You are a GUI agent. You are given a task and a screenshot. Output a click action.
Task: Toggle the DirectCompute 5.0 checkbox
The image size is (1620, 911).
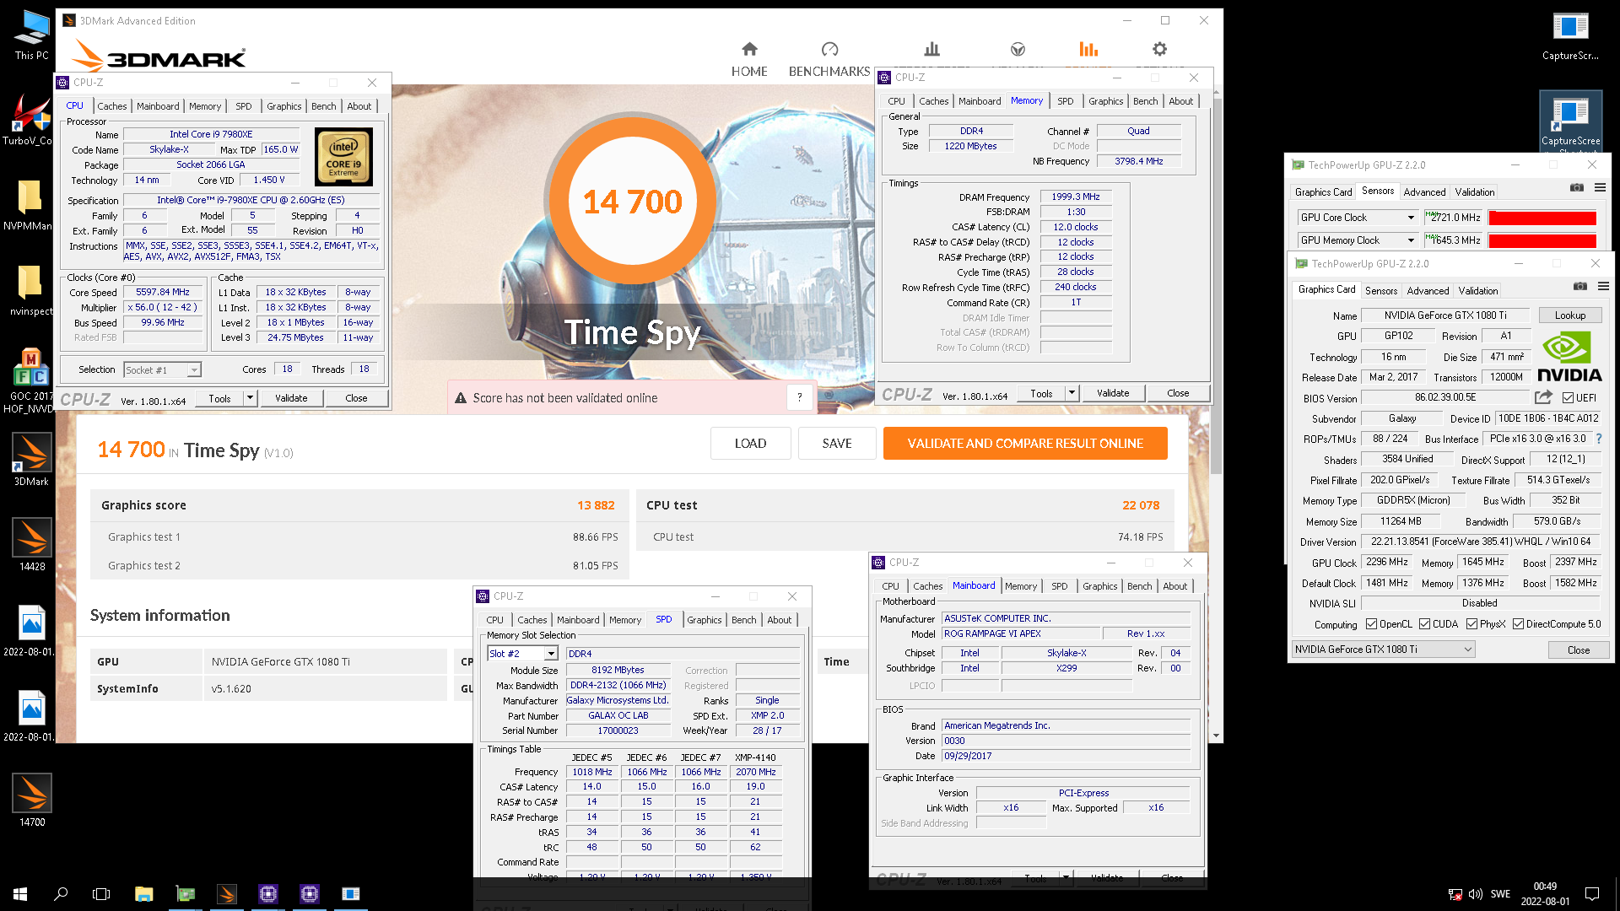tap(1518, 624)
